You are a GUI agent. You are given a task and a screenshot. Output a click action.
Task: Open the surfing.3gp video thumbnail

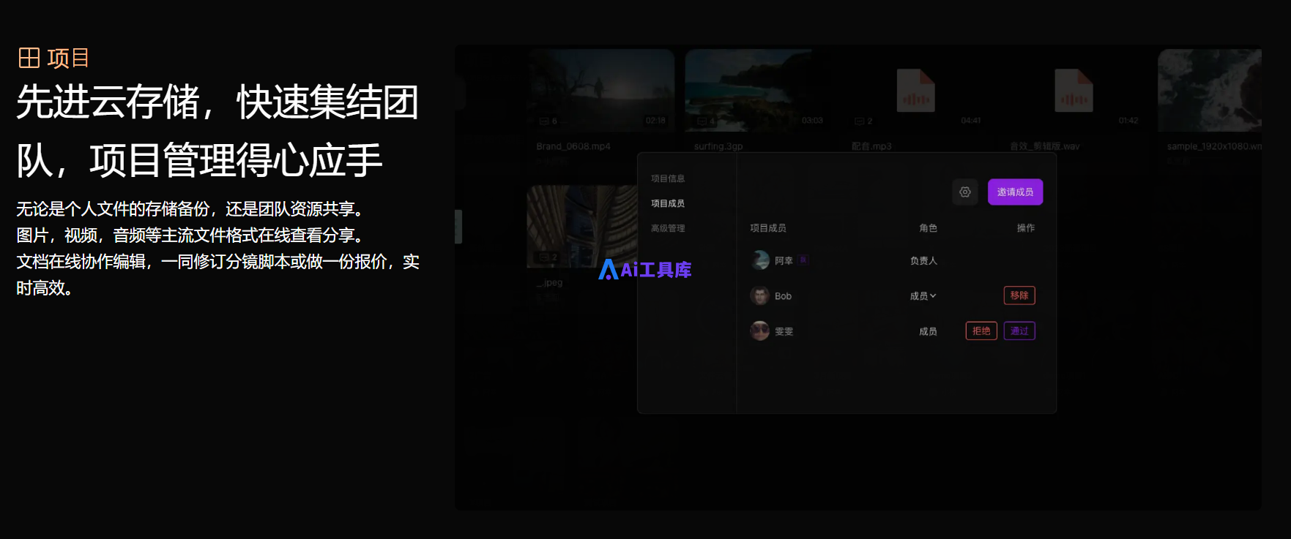tap(758, 90)
